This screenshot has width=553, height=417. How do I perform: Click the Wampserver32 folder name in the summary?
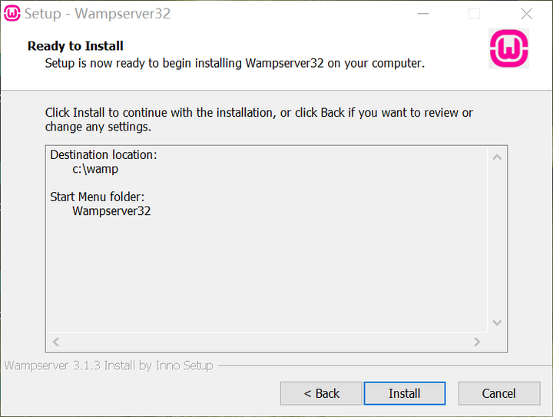pos(111,210)
